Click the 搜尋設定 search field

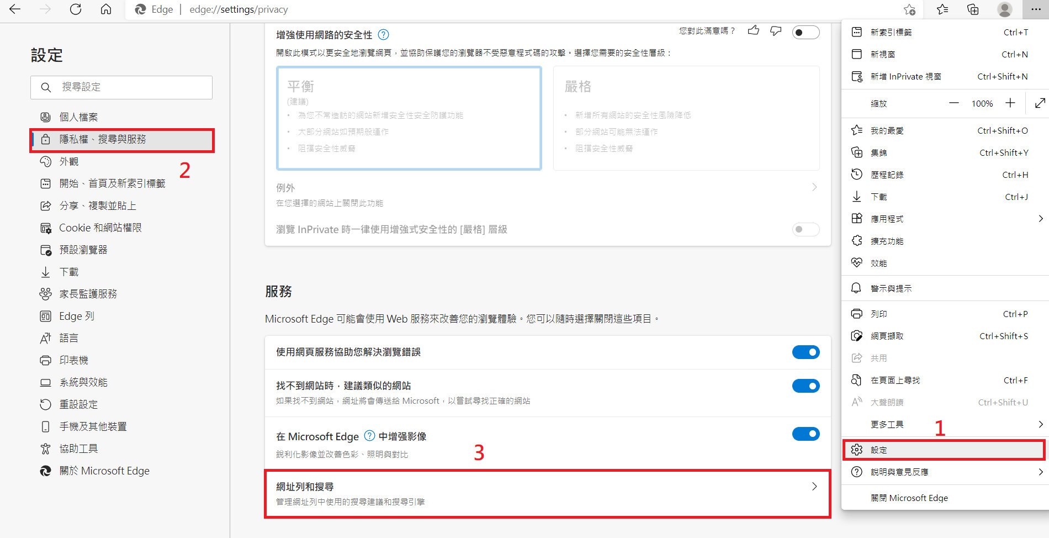click(121, 87)
